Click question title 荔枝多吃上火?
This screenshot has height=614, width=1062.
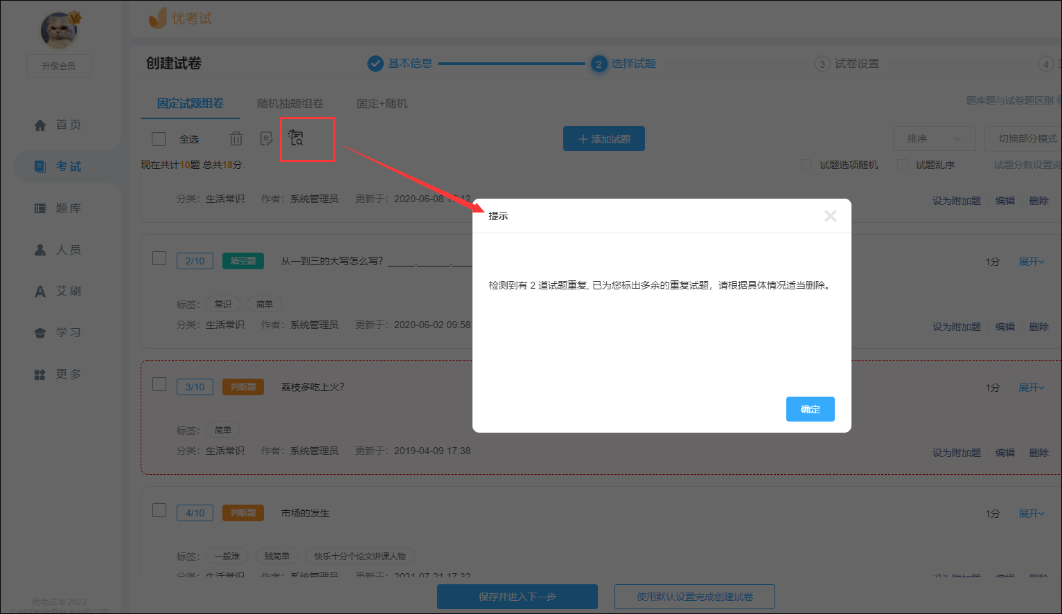click(312, 387)
